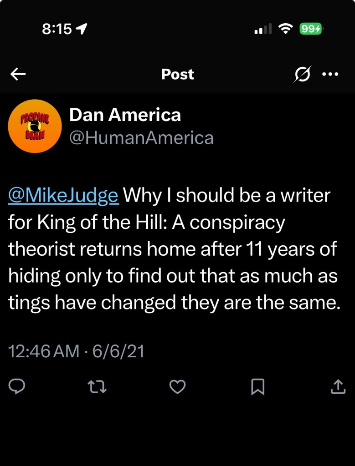Click the 6/6/21 post date
Image resolution: width=355 pixels, height=466 pixels.
coord(118,351)
